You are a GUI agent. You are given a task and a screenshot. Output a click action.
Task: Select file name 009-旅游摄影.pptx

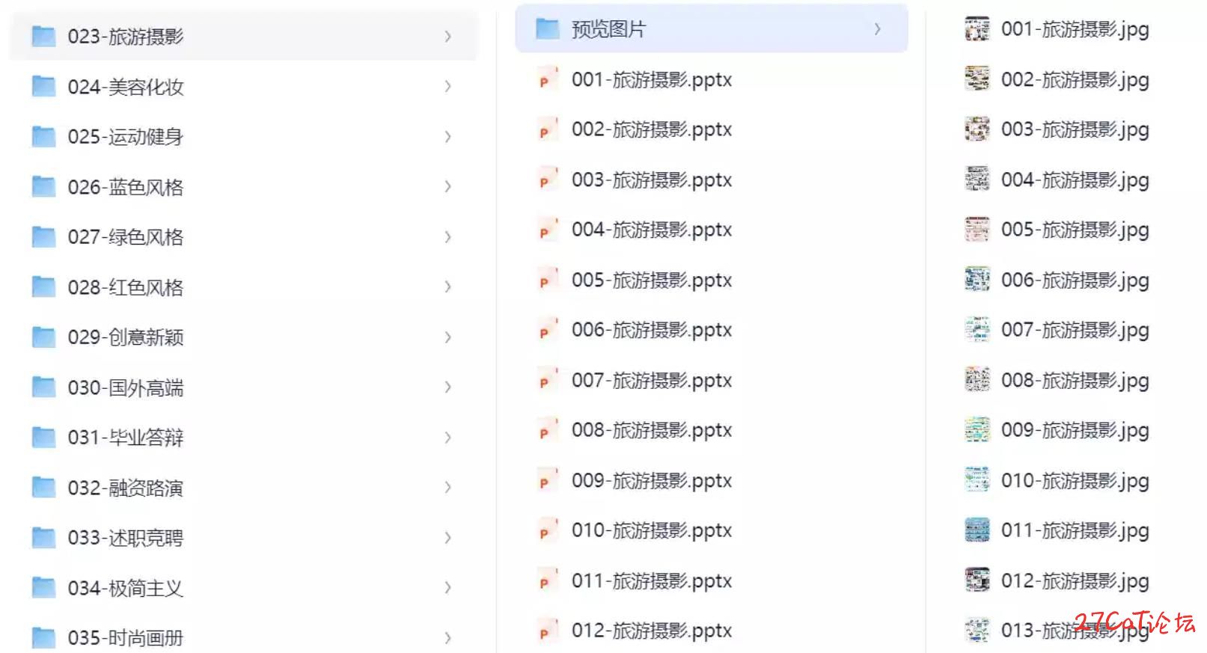coord(652,480)
